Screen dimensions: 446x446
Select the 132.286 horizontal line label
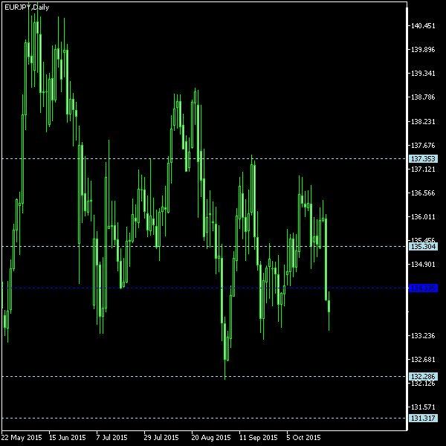tap(423, 377)
